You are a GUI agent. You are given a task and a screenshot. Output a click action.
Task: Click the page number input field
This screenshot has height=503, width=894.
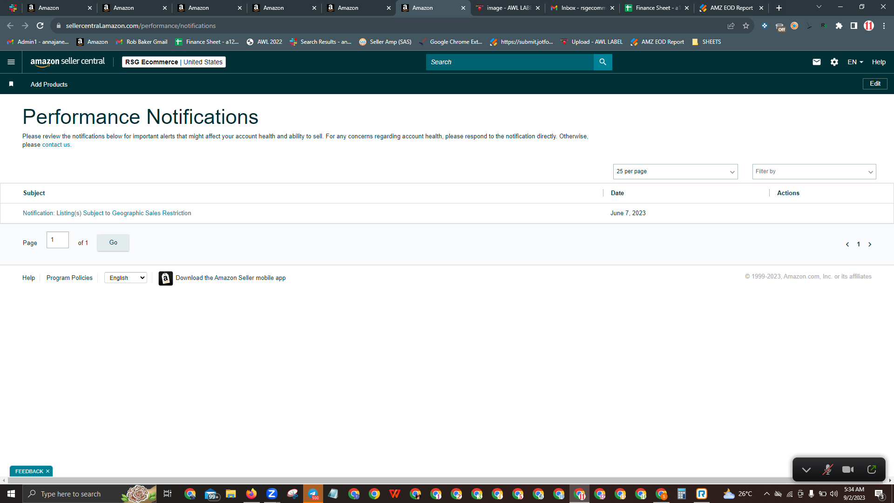click(58, 240)
